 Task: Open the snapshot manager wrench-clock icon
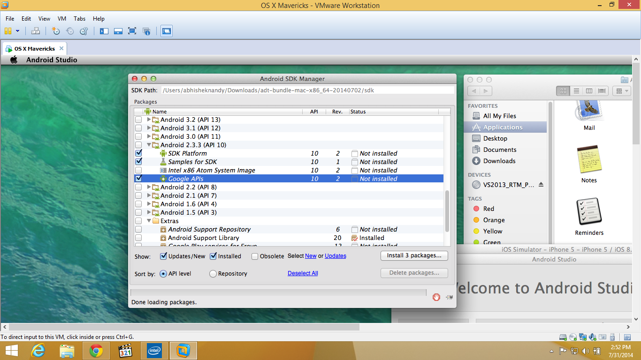(84, 31)
